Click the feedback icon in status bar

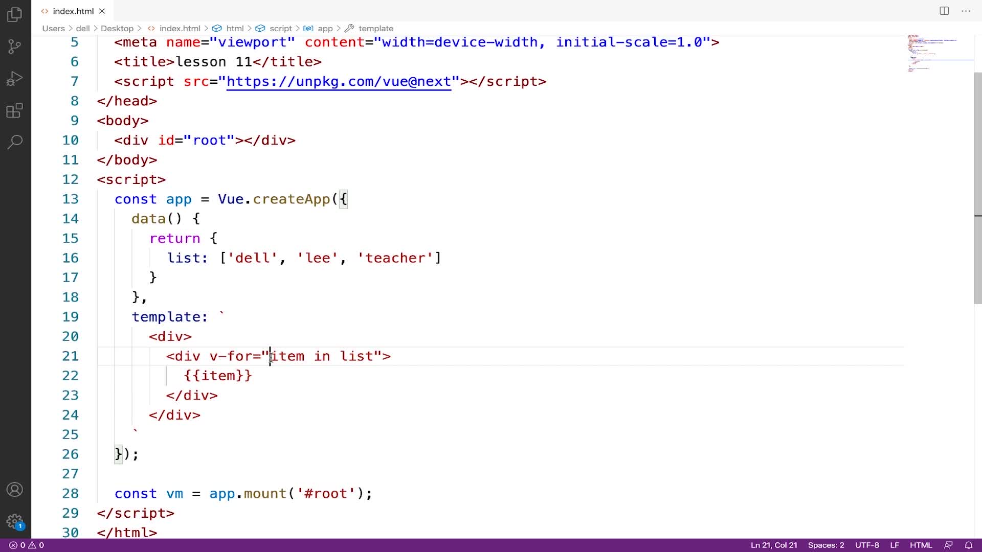click(x=948, y=545)
